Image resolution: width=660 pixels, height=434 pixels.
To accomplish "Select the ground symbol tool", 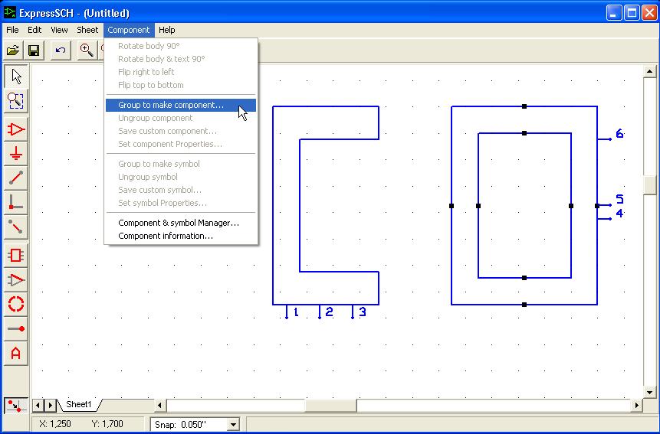I will [x=16, y=154].
